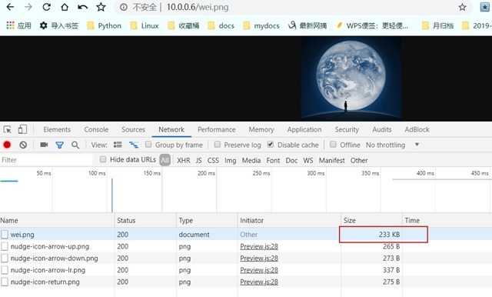
Task: Click in the Filter text field
Action: click(47, 160)
